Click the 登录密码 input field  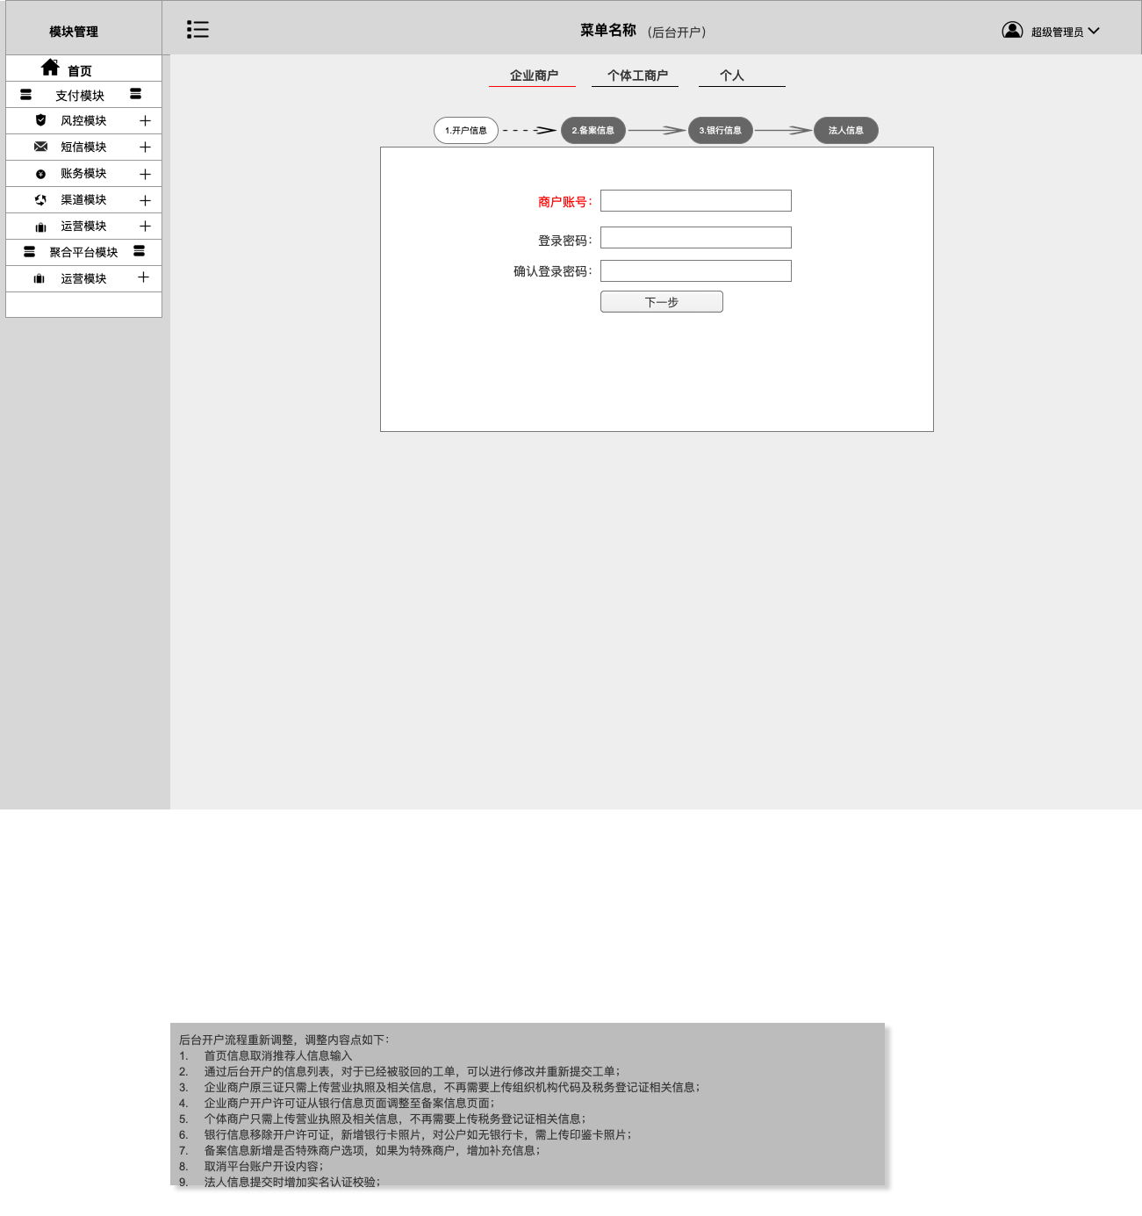coord(696,237)
